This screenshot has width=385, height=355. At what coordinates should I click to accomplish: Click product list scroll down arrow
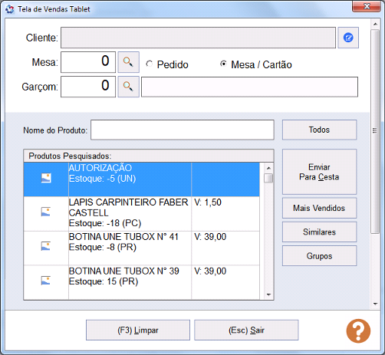268,294
